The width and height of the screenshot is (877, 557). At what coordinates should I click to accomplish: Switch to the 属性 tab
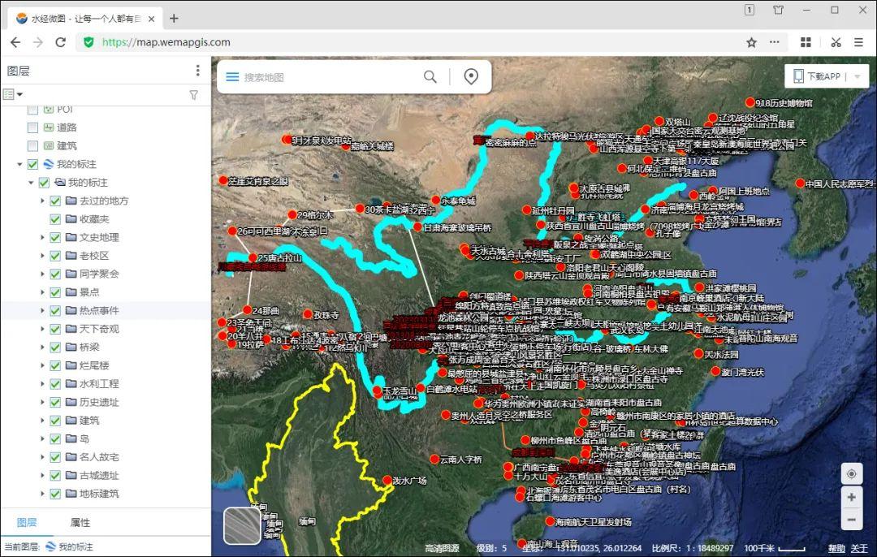point(80,523)
